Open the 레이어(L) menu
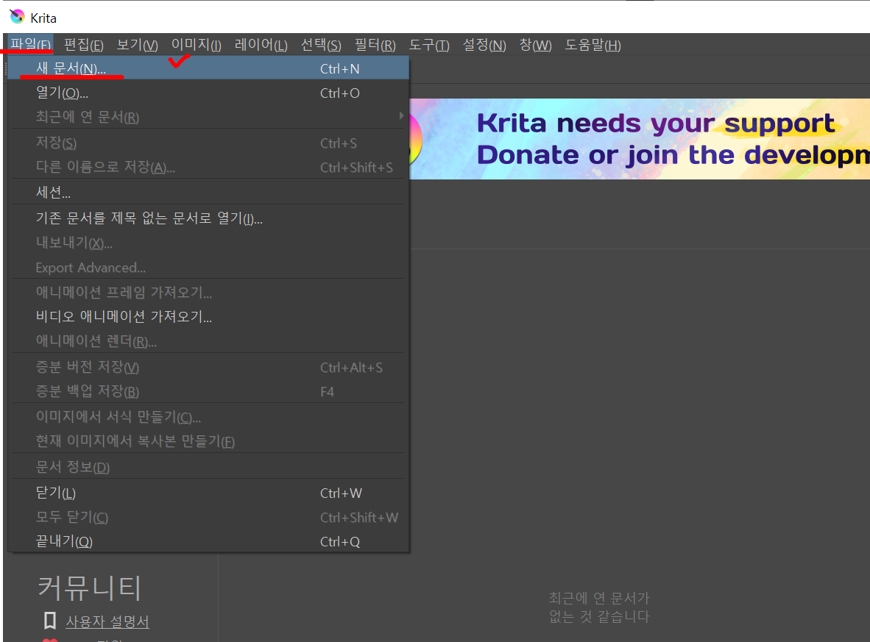The image size is (870, 642). 261,45
